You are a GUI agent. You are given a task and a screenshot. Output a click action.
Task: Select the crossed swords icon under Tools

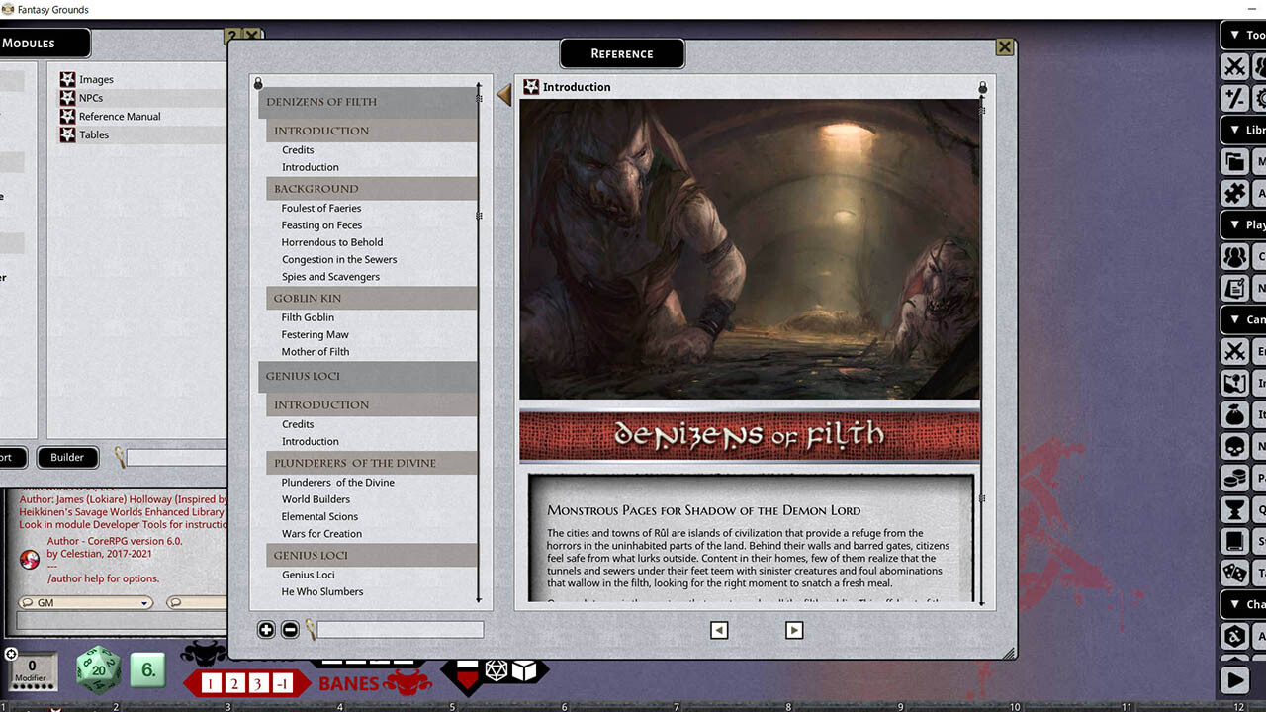1233,65
